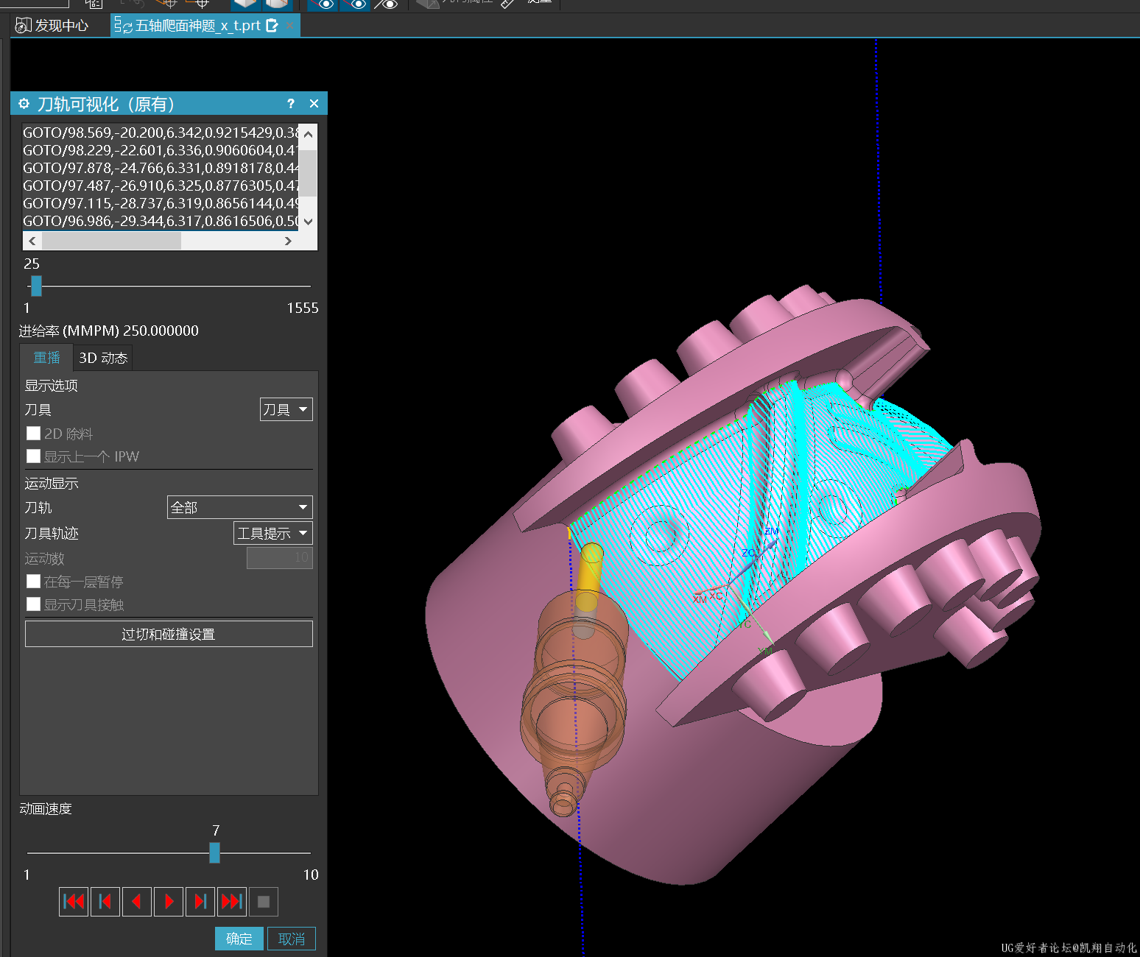The image size is (1140, 957).
Task: Switch to the 3D 动态 tab
Action: (x=103, y=358)
